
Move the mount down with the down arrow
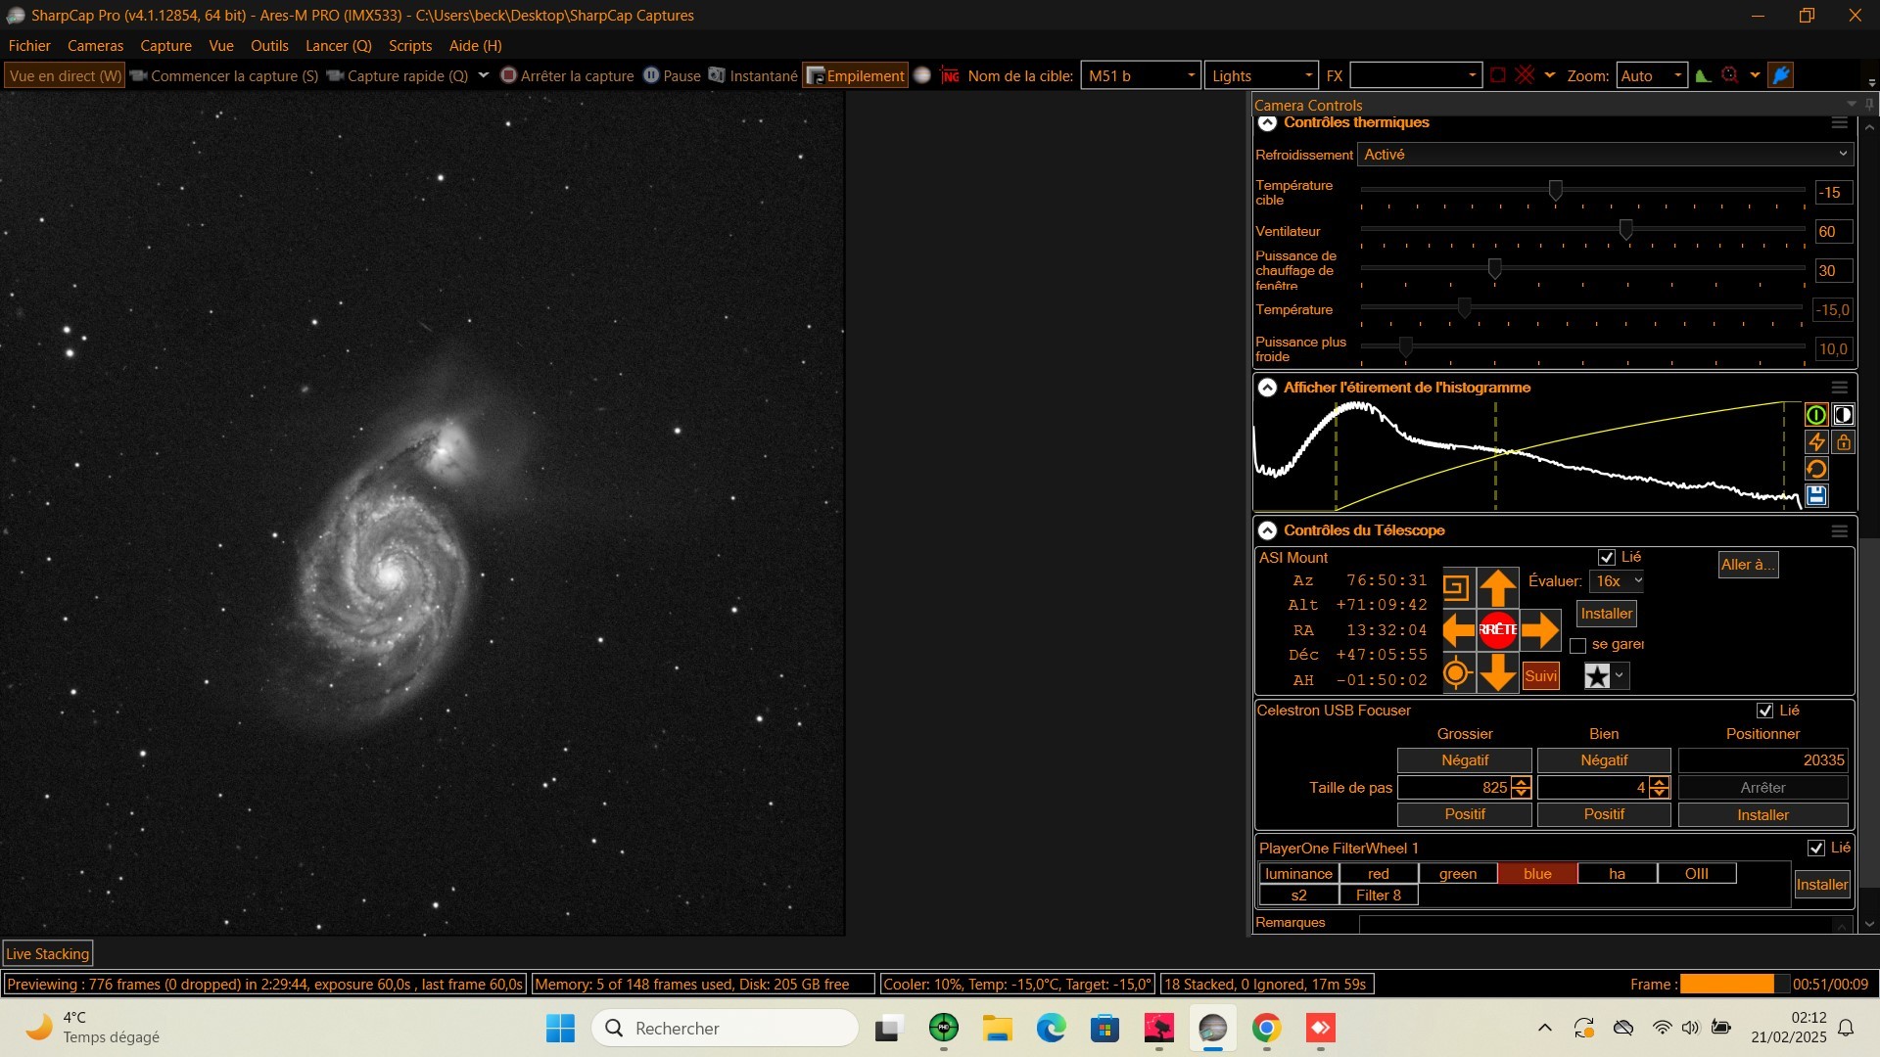coord(1498,672)
